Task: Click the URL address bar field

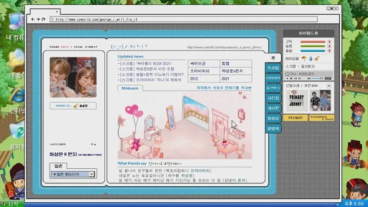Action: click(x=184, y=19)
